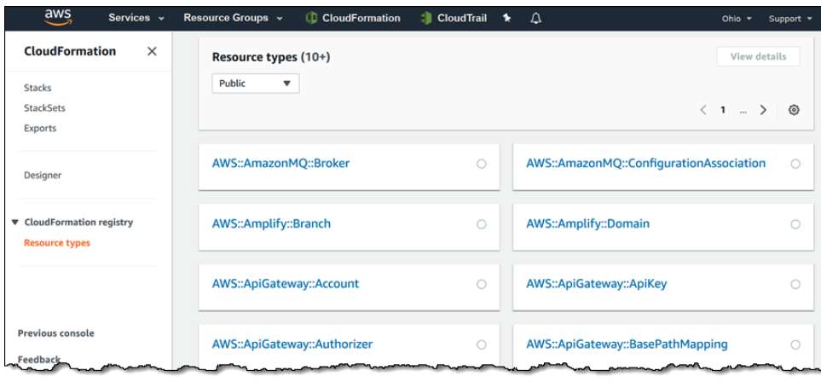Select the AWS::AmazonMQ::Broker radio button
This screenshot has width=821, height=382.
tap(481, 164)
